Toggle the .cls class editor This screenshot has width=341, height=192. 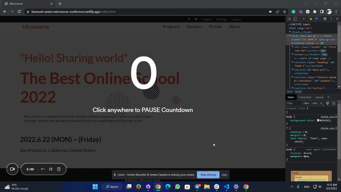coord(314,103)
